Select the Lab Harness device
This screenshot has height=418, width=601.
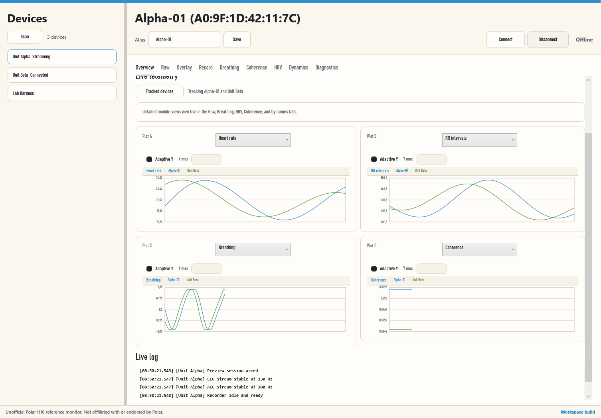point(62,93)
